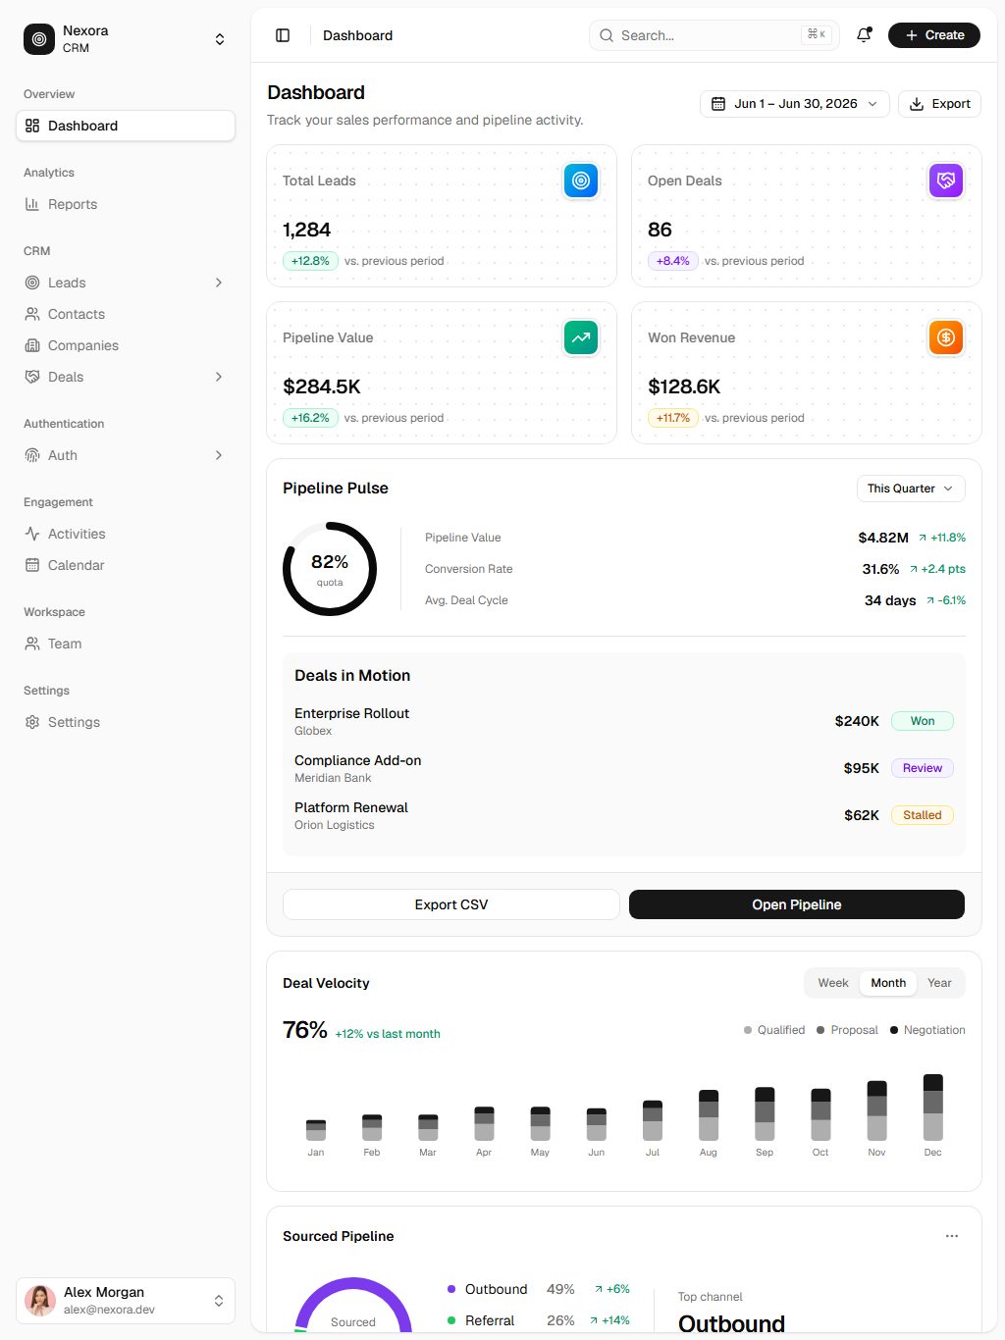Select the Platform Renewal deal
The width and height of the screenshot is (1005, 1340).
(624, 815)
